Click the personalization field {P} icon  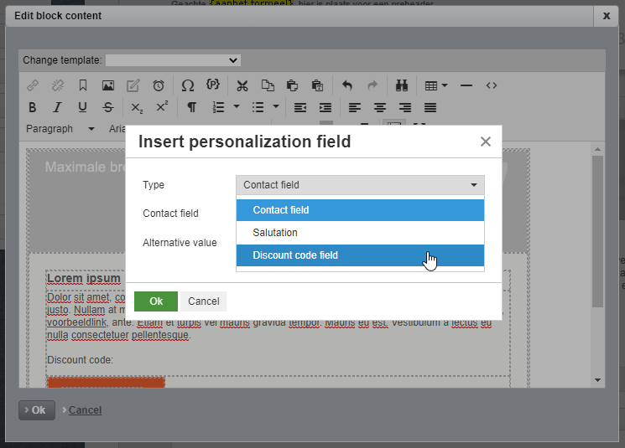213,85
